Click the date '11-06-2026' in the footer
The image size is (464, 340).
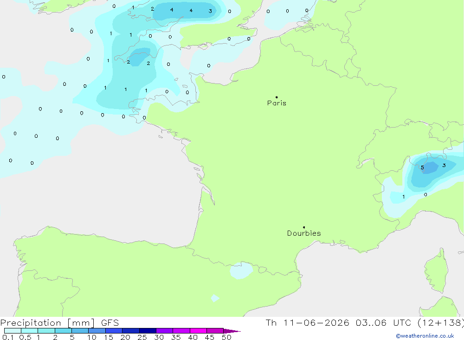(316, 323)
